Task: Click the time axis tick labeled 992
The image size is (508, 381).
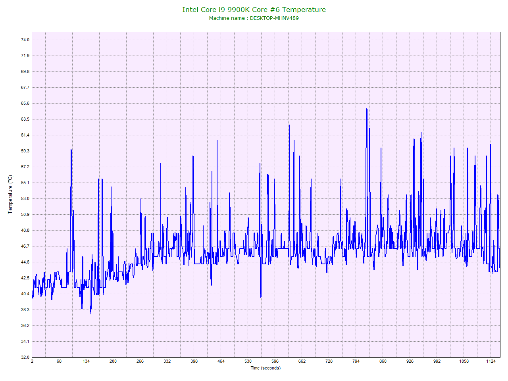Action: click(437, 361)
